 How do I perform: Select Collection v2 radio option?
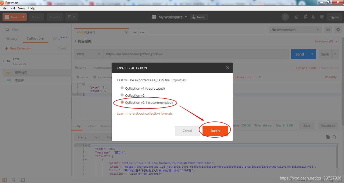(122, 95)
